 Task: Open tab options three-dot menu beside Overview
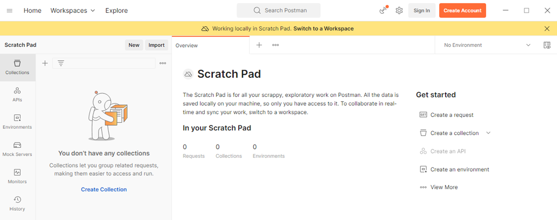(275, 45)
